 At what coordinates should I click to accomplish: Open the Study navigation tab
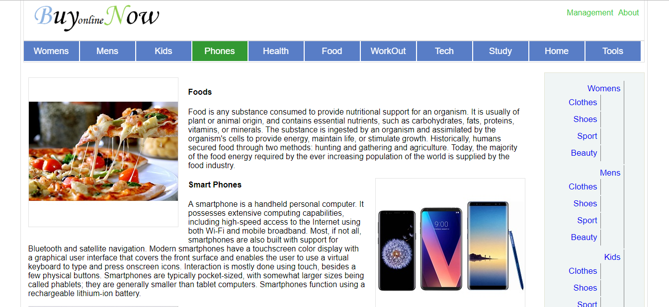[501, 51]
